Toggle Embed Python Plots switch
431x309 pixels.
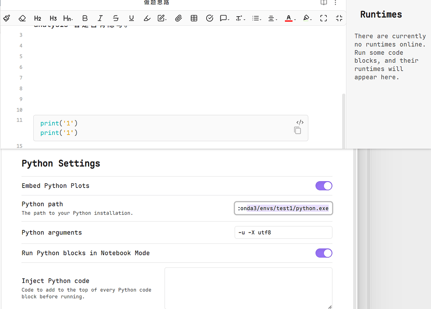click(x=324, y=186)
